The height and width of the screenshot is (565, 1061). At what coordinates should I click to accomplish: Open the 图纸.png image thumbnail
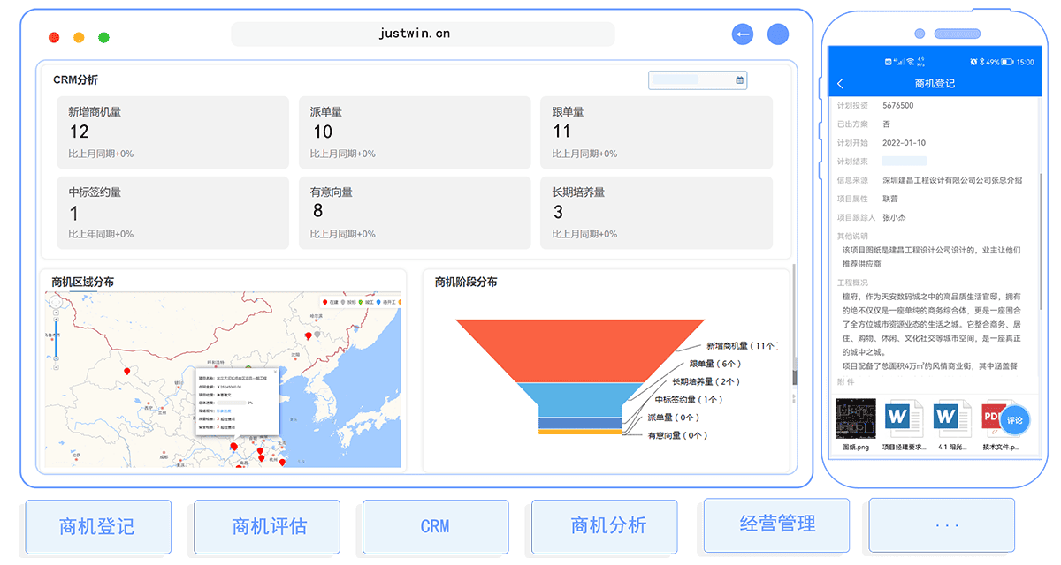point(855,417)
